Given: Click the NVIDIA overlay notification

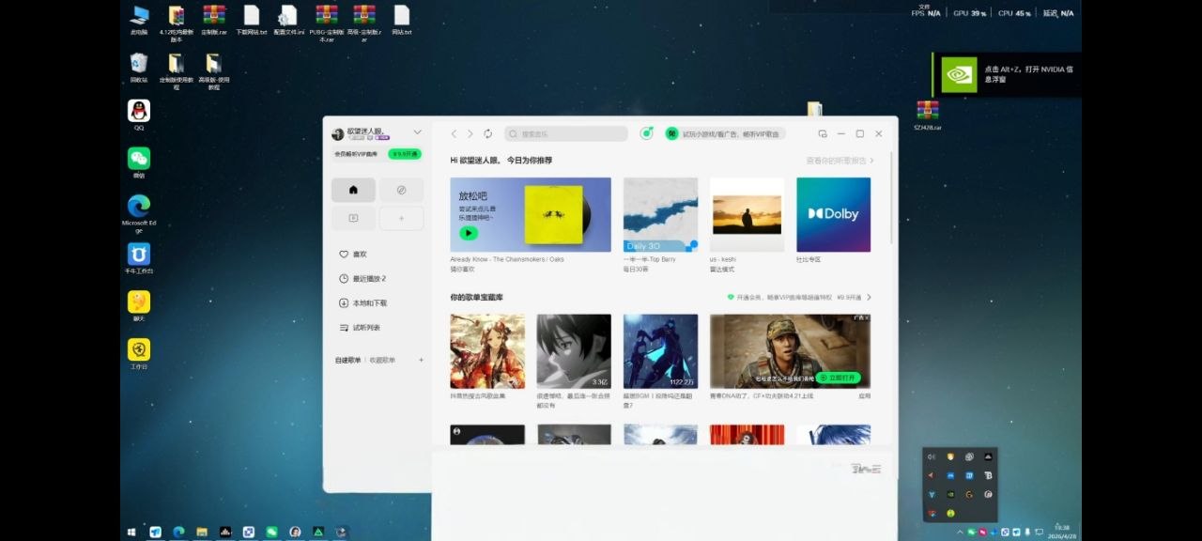Looking at the screenshot, I should click(1007, 74).
